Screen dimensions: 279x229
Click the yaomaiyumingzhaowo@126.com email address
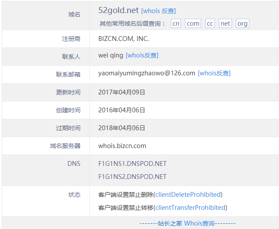pos(146,73)
